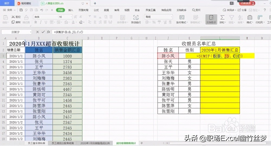Expand the borders dropdown arrow

[x=54, y=22]
